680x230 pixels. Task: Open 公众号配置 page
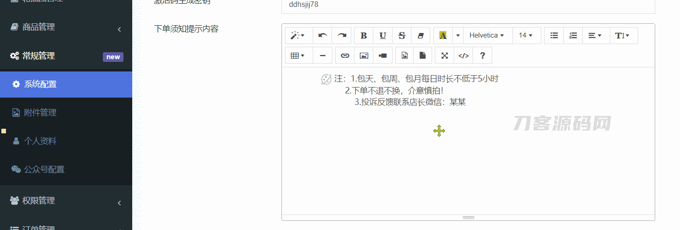pyautogui.click(x=66, y=170)
